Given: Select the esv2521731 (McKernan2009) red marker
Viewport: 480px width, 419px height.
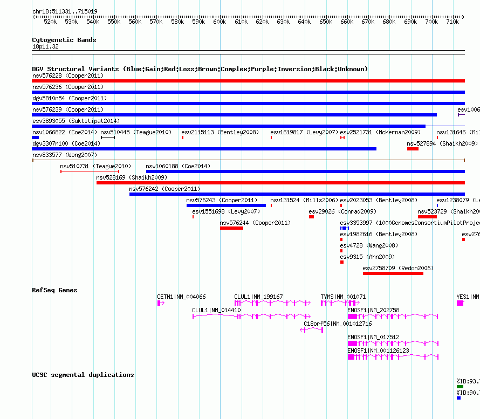Looking at the screenshot, I should pyautogui.click(x=342, y=138).
